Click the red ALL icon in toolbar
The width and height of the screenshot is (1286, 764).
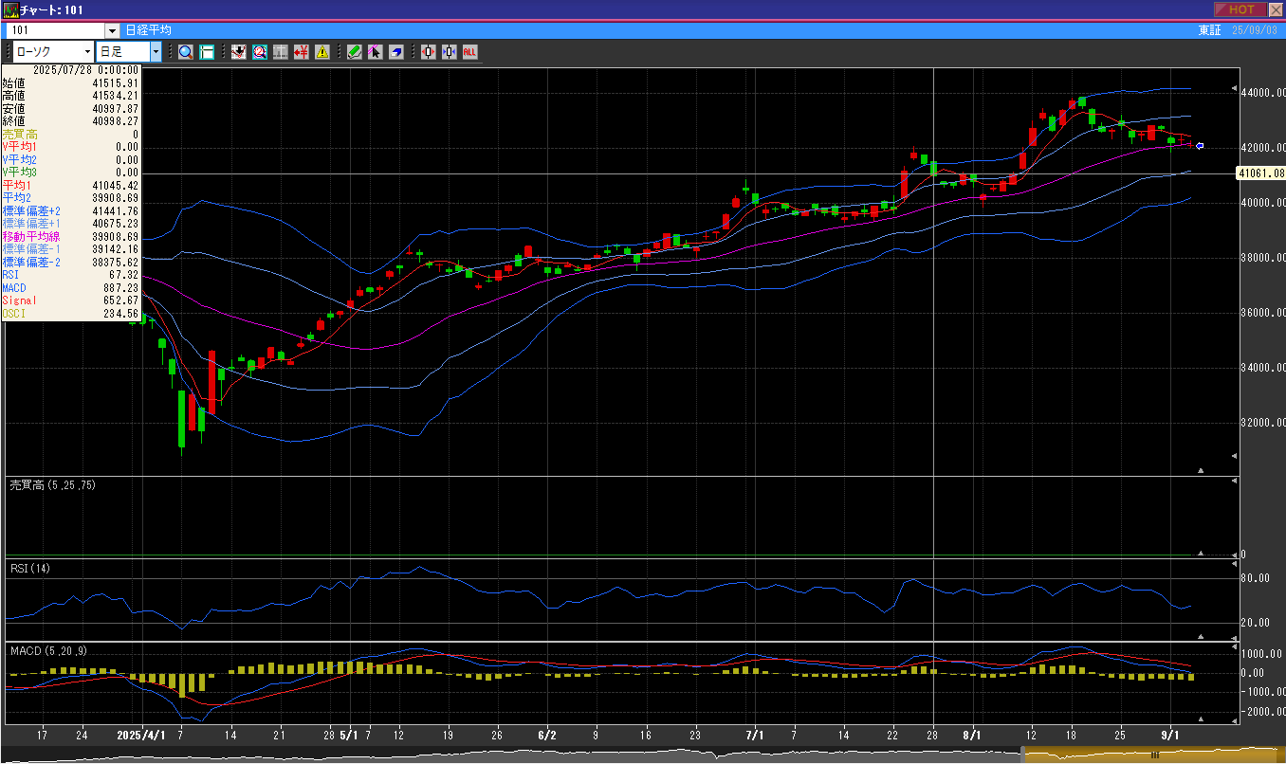[469, 52]
